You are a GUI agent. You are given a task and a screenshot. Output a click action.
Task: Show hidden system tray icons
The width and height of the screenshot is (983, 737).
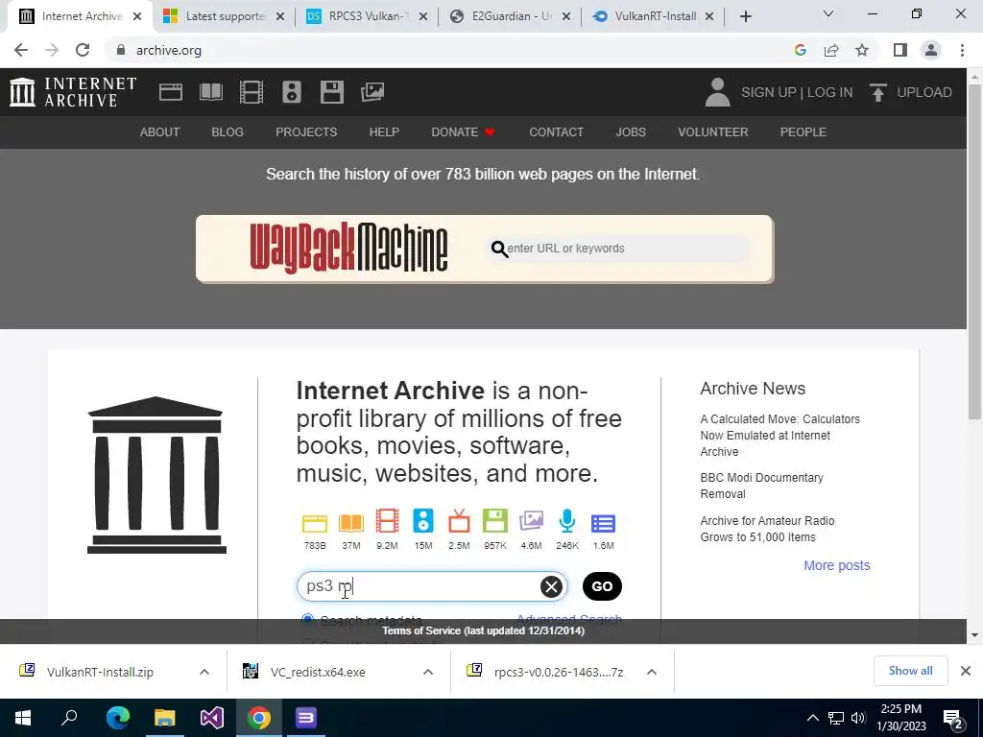pos(812,718)
